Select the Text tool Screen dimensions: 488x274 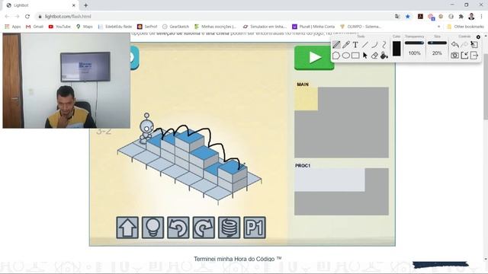355,45
